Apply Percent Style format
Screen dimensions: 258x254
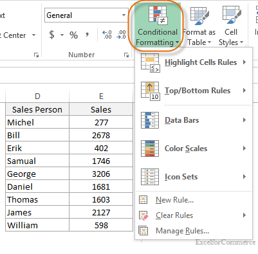tap(73, 35)
